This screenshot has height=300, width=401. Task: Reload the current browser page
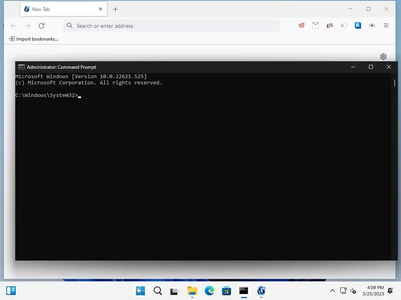[x=42, y=26]
